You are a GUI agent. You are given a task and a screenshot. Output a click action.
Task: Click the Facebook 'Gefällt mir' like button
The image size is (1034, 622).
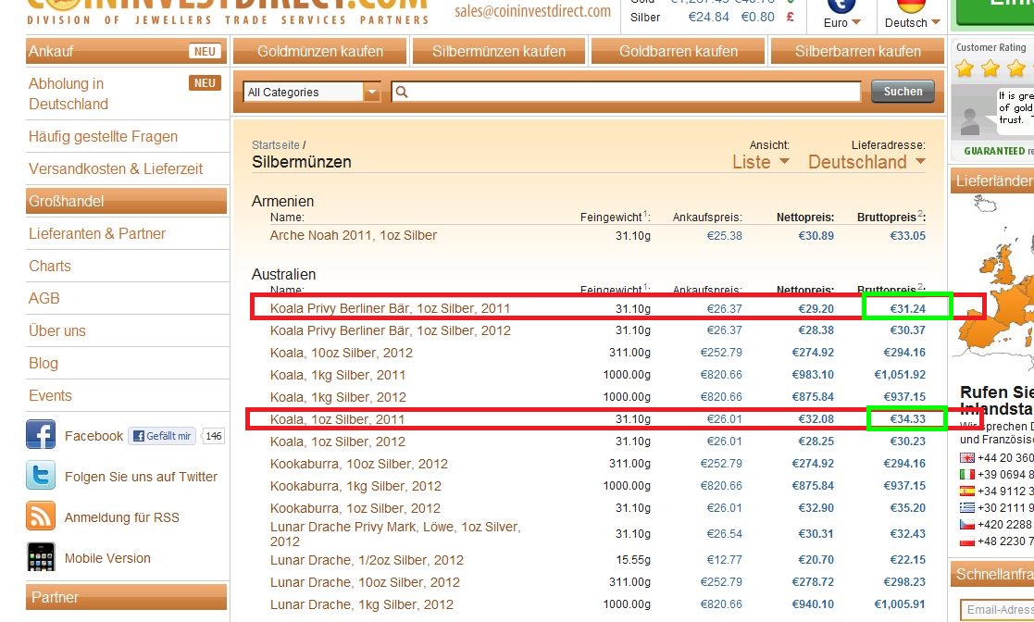coord(162,436)
